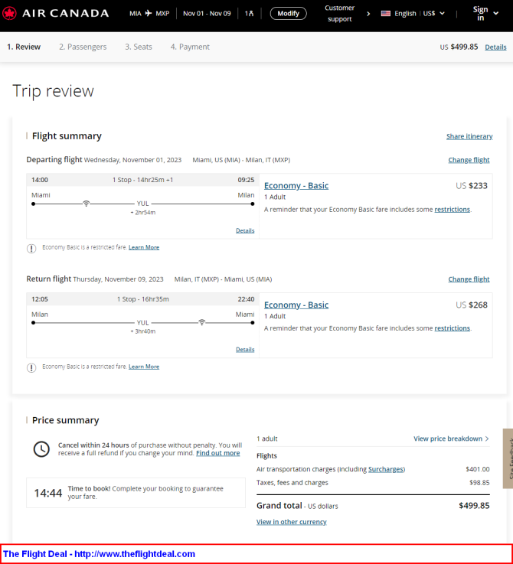Open Economy - Basic link for departing flight
The image size is (513, 564).
pos(296,186)
